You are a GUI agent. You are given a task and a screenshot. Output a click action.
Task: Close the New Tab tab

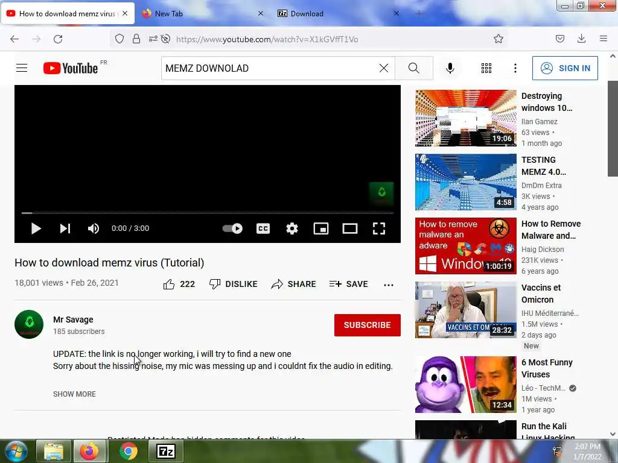coord(261,13)
